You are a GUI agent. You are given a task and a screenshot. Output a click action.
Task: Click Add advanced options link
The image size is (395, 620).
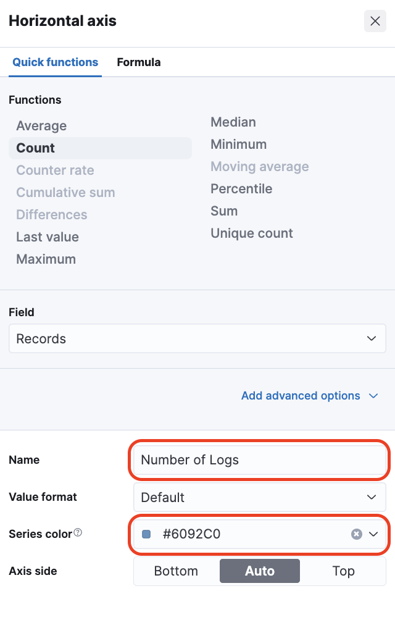(301, 396)
